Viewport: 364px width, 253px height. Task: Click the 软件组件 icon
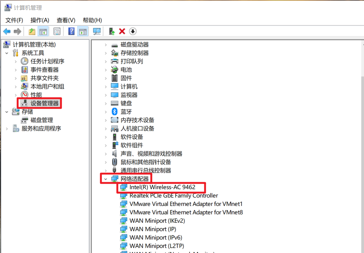click(x=115, y=145)
